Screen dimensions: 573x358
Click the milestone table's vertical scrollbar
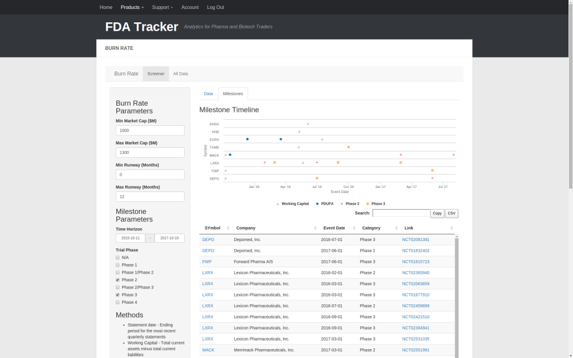pyautogui.click(x=457, y=296)
